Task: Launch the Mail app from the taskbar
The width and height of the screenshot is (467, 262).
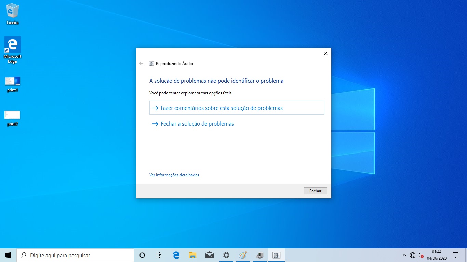Action: click(209, 255)
